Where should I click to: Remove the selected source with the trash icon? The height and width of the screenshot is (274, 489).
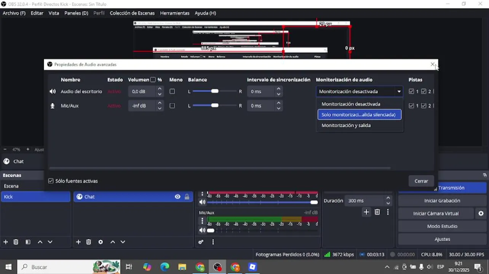click(x=89, y=242)
